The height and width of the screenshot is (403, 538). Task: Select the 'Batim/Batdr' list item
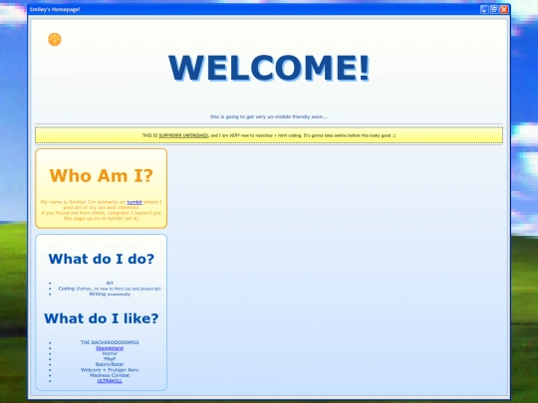tap(110, 364)
